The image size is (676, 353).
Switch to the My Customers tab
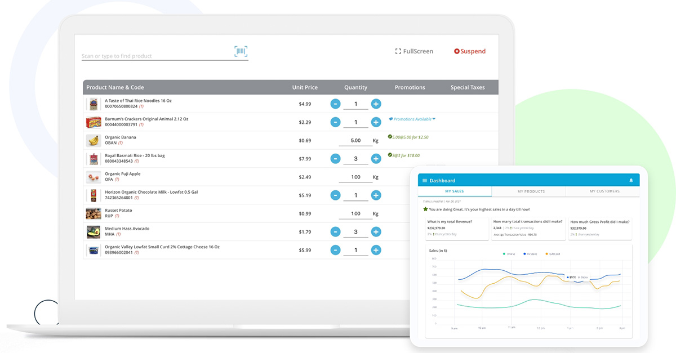pyautogui.click(x=604, y=191)
